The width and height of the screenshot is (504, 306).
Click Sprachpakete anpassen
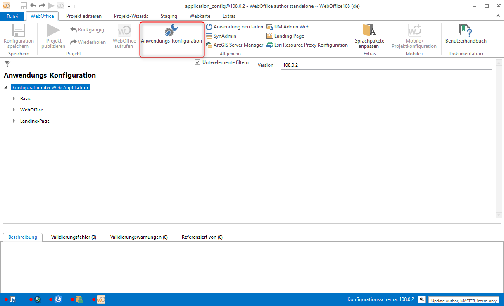coord(369,37)
